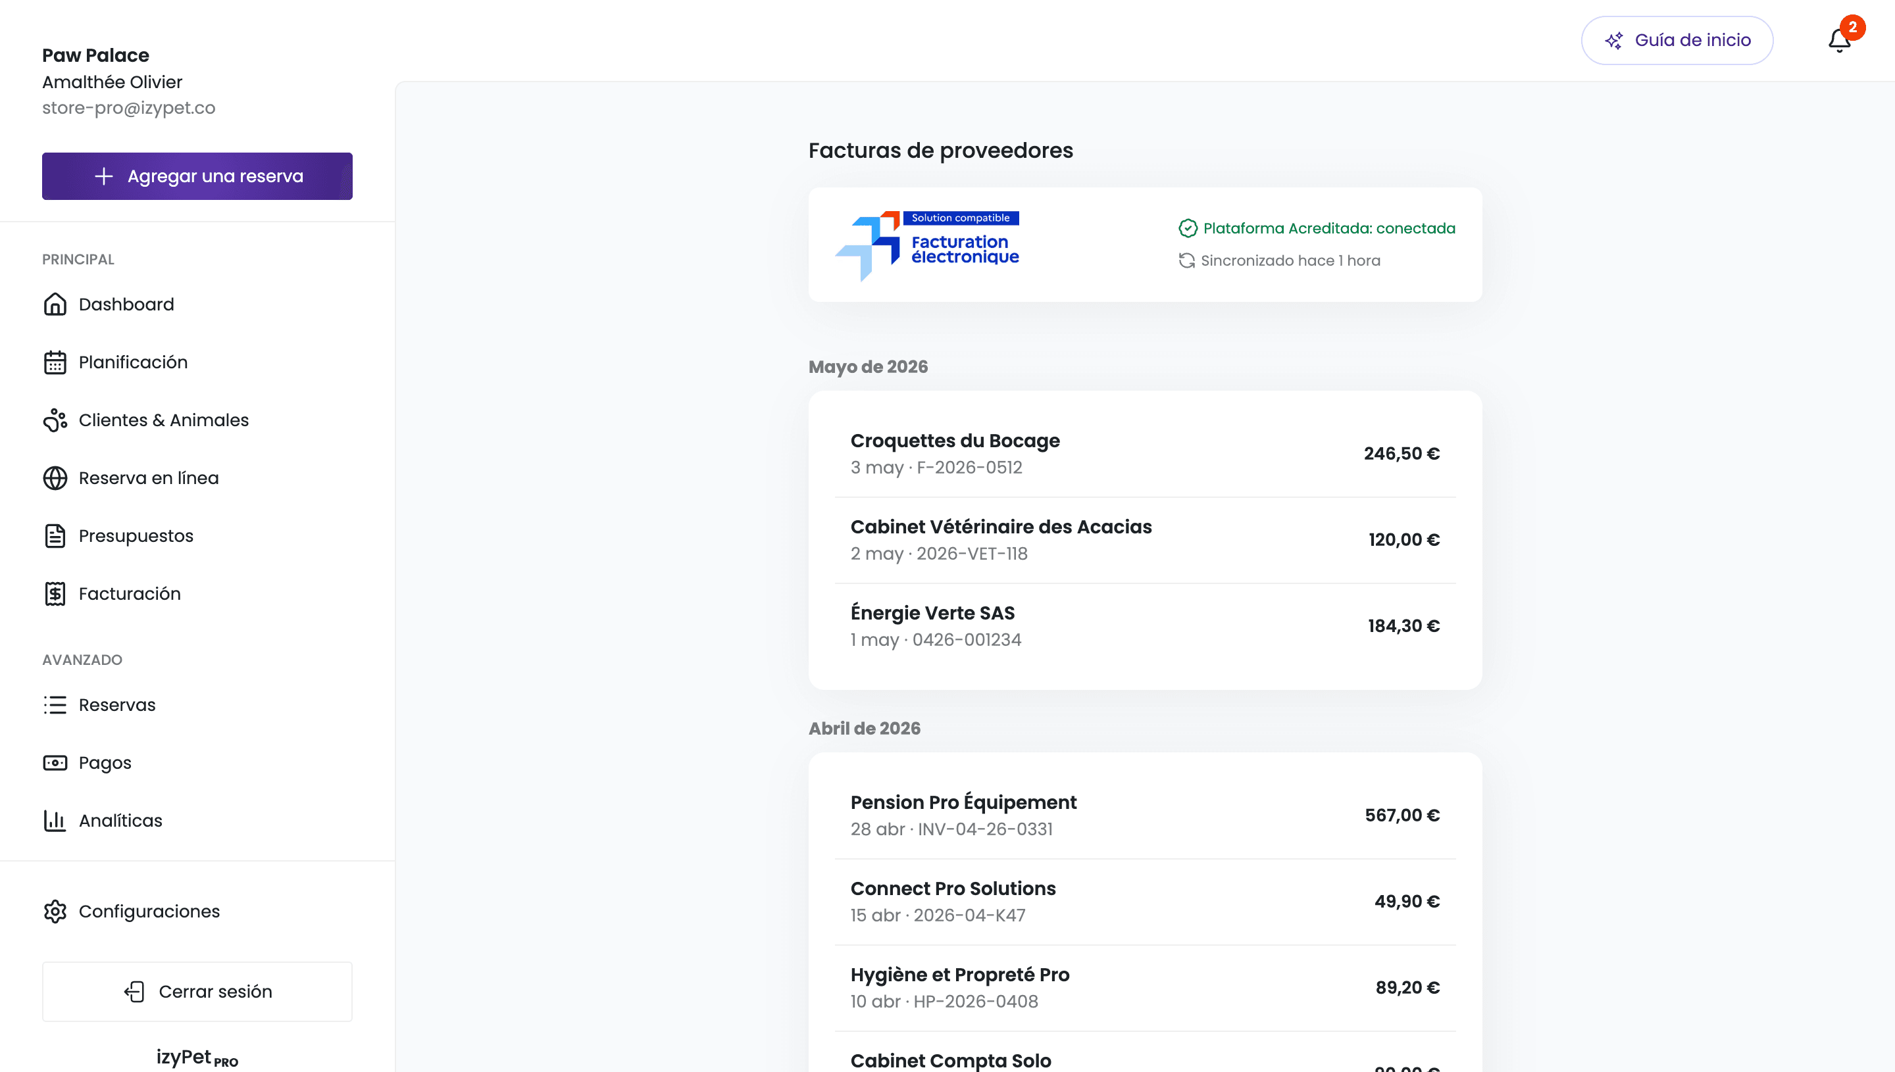Image resolution: width=1895 pixels, height=1072 pixels.
Task: Click invoice reference INV-04-26-0331
Action: click(x=985, y=829)
